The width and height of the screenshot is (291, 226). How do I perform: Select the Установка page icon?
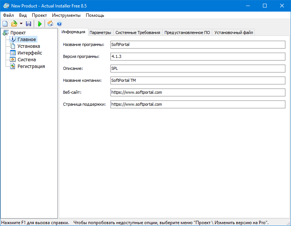[x=13, y=46]
